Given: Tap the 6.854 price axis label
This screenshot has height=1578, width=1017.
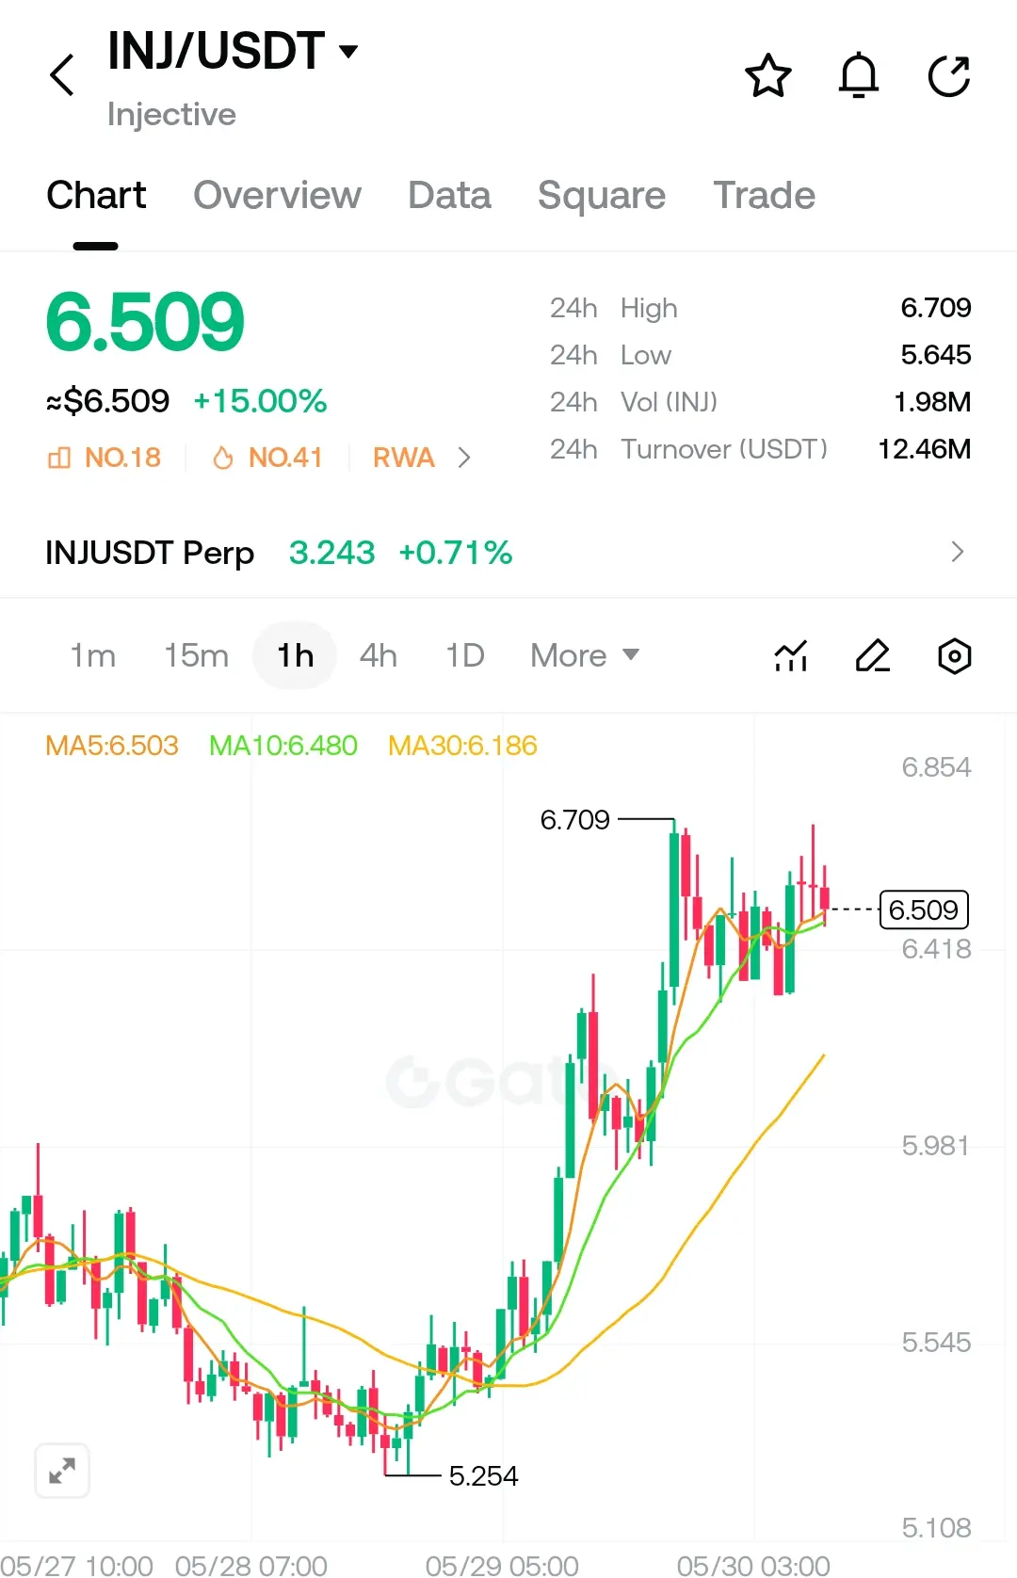Looking at the screenshot, I should [x=936, y=767].
